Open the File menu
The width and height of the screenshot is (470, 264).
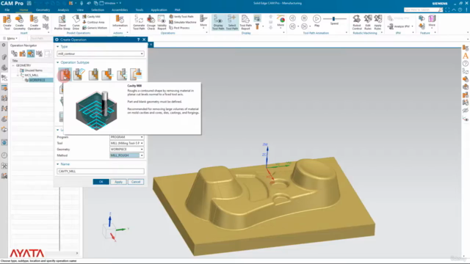[x=7, y=10]
